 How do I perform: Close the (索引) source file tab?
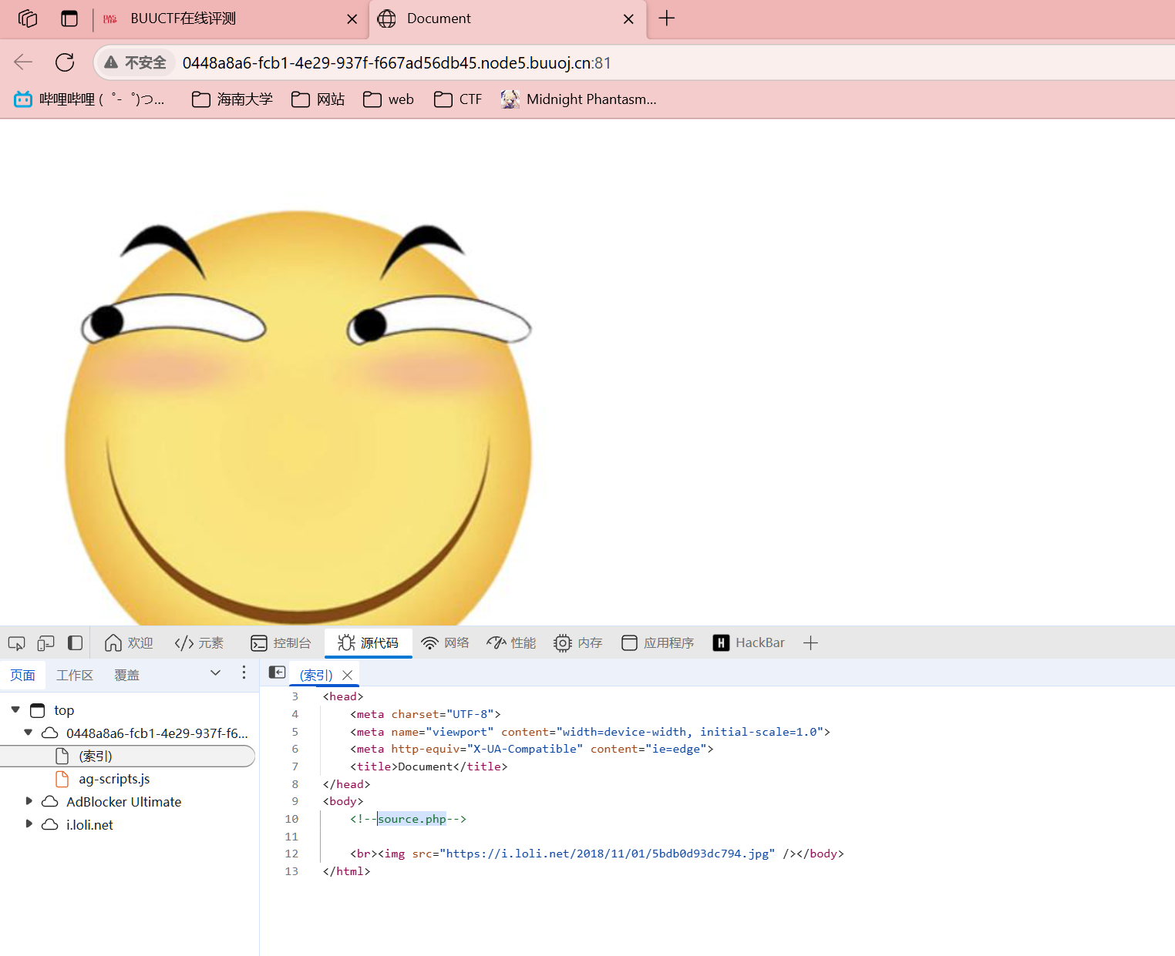348,675
